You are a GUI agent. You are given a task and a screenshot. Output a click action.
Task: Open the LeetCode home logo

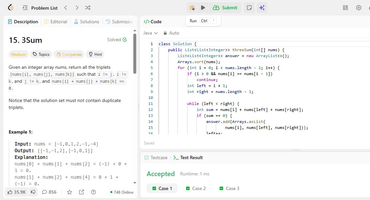(x=11, y=8)
